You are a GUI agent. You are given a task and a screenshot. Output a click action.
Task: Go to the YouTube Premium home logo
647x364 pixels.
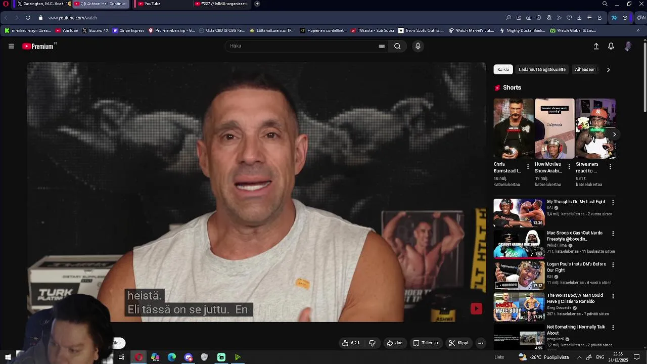point(38,46)
